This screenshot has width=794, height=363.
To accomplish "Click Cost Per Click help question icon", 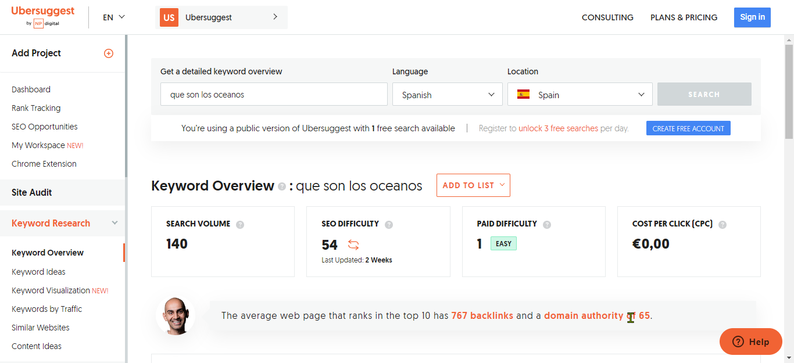I will coord(723,224).
